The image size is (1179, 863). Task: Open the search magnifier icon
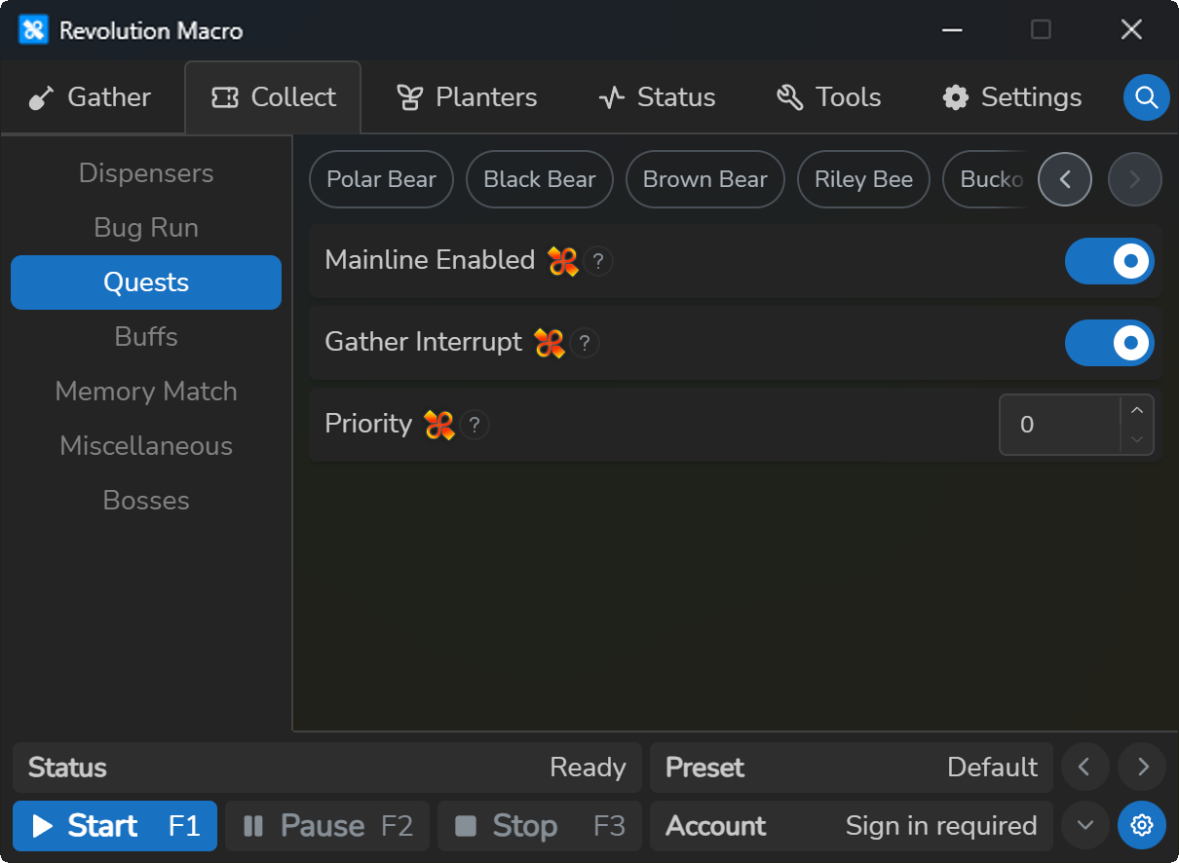click(1147, 97)
